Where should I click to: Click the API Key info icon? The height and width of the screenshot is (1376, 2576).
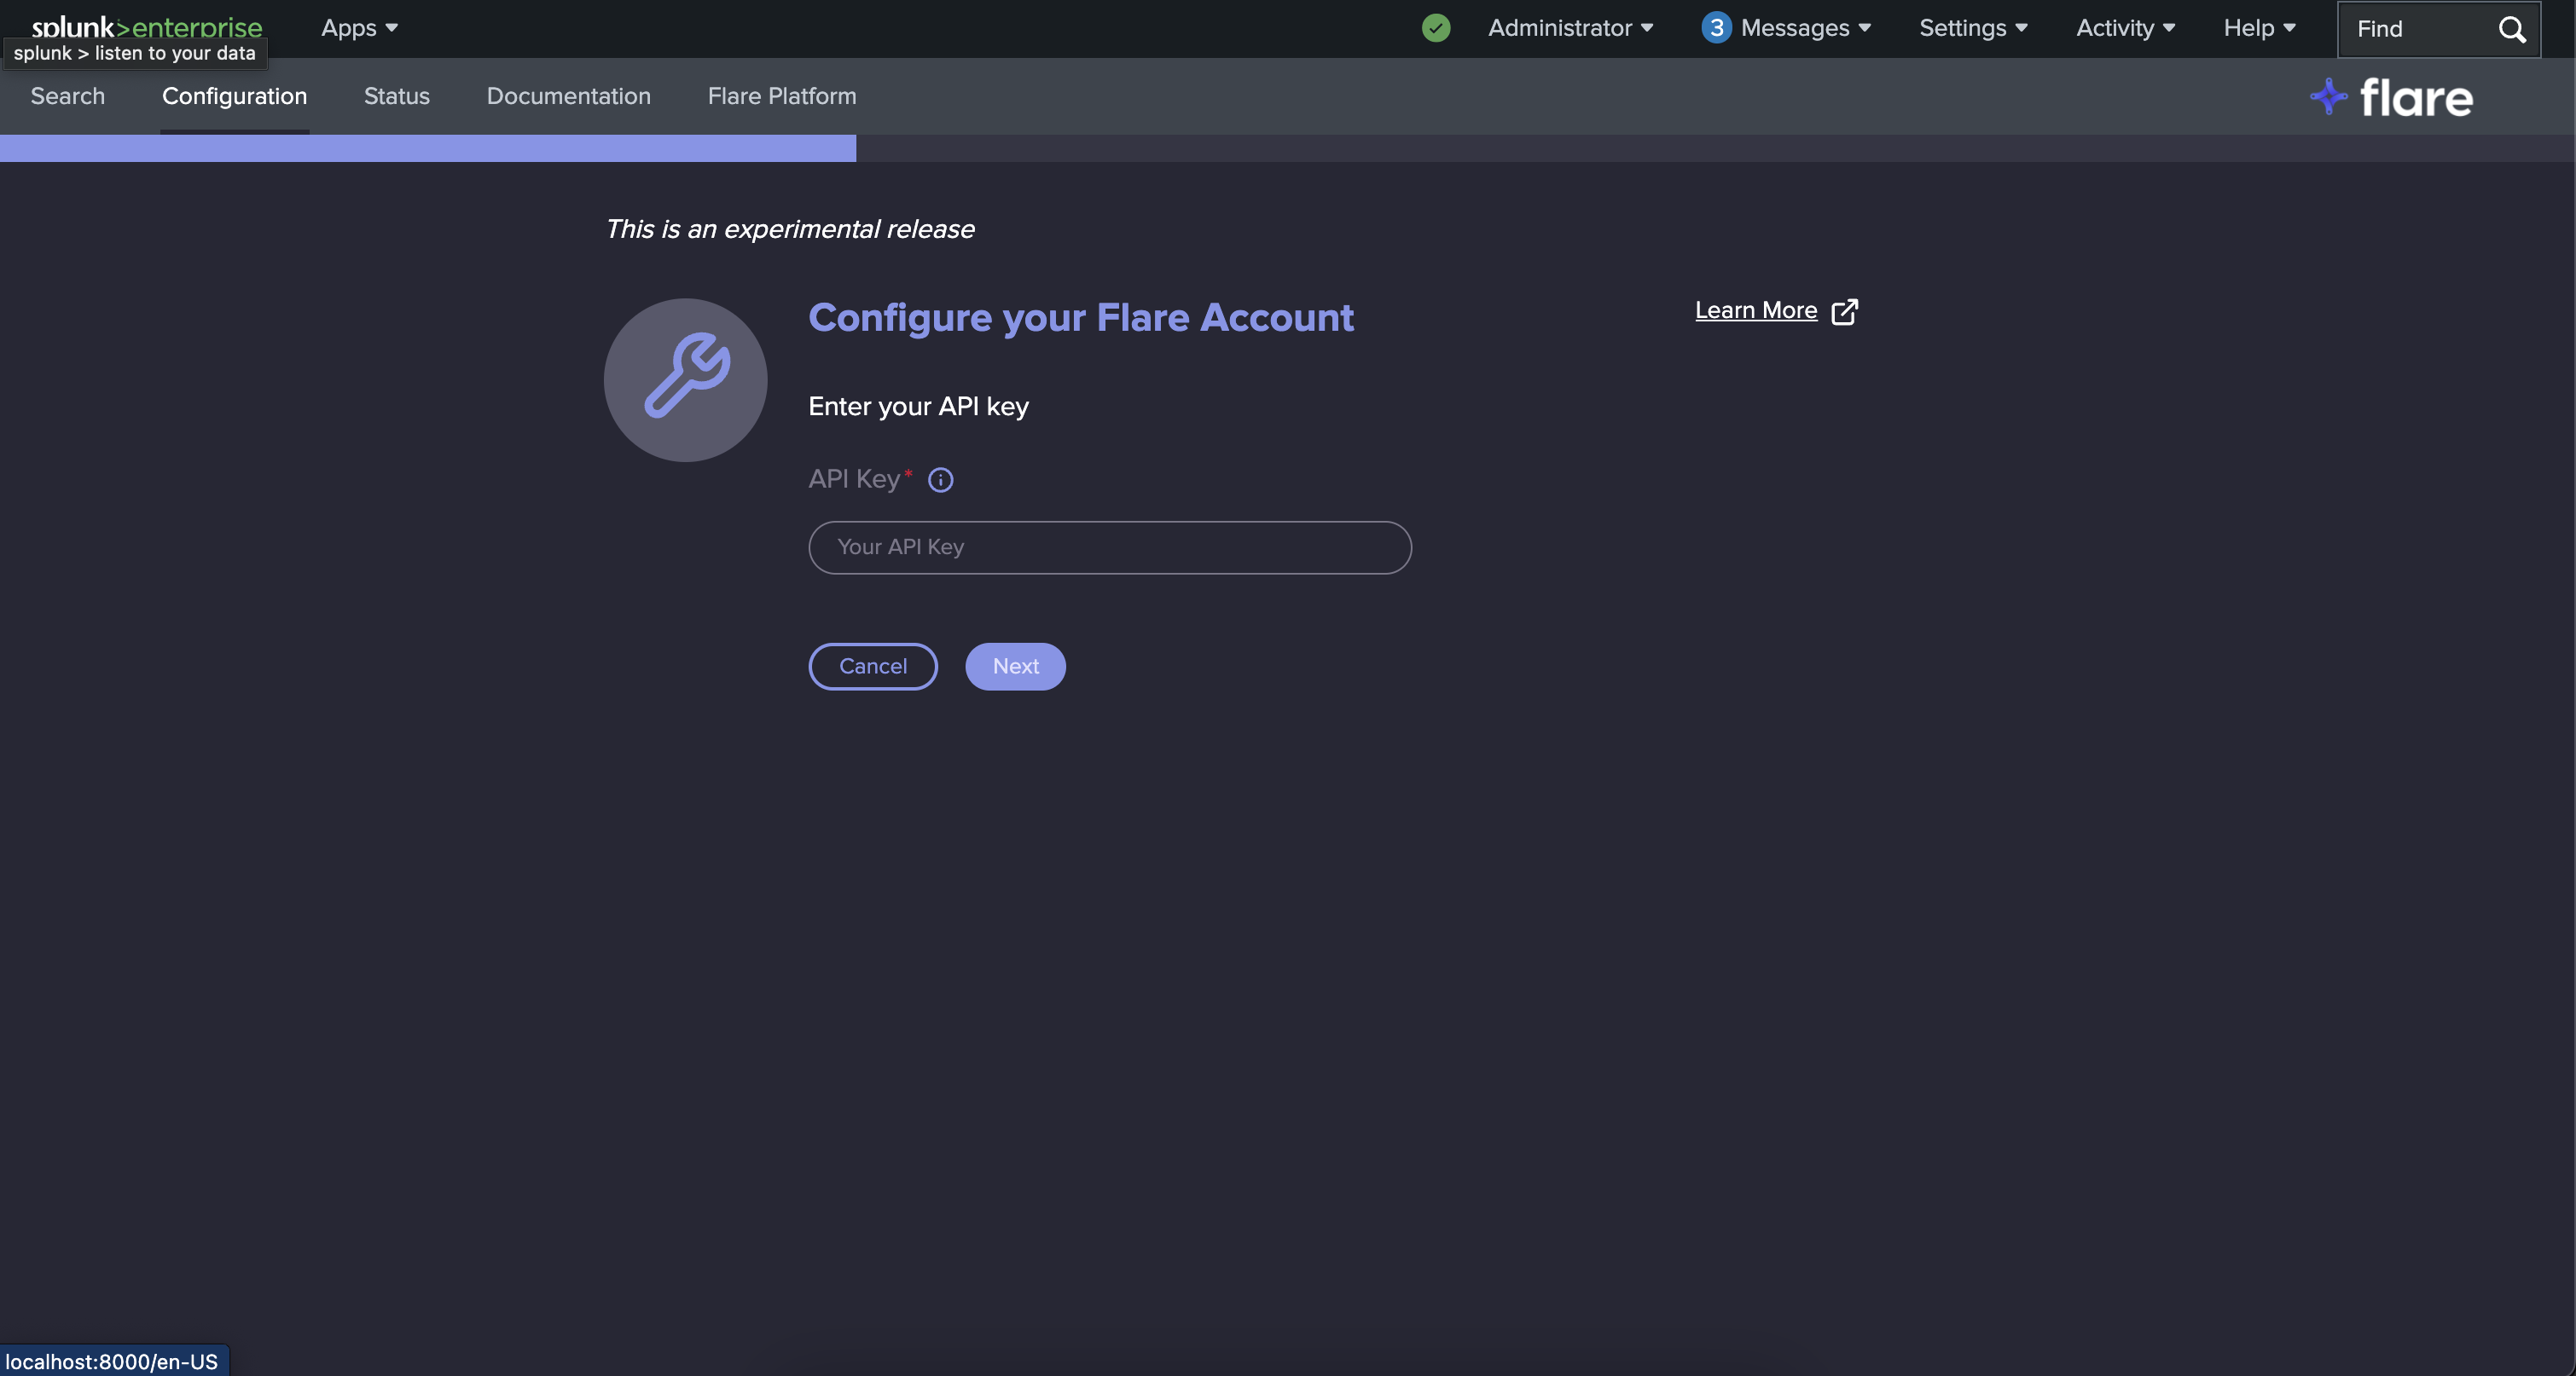coord(940,481)
